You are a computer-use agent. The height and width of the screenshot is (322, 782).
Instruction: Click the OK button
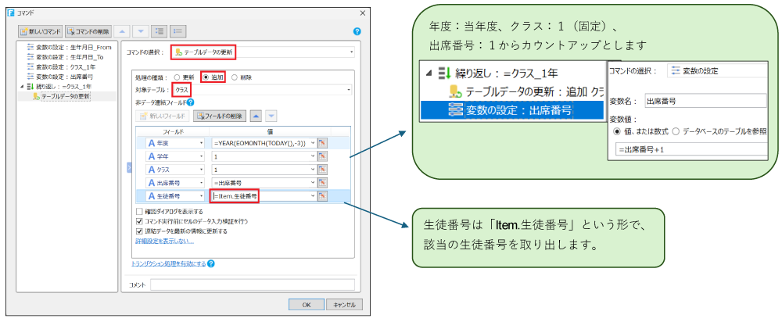pyautogui.click(x=307, y=304)
